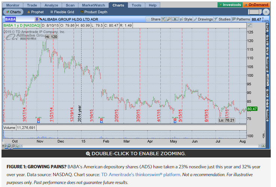Click the earnings marker icon near May
The height and width of the screenshot is (187, 276).
[175, 120]
